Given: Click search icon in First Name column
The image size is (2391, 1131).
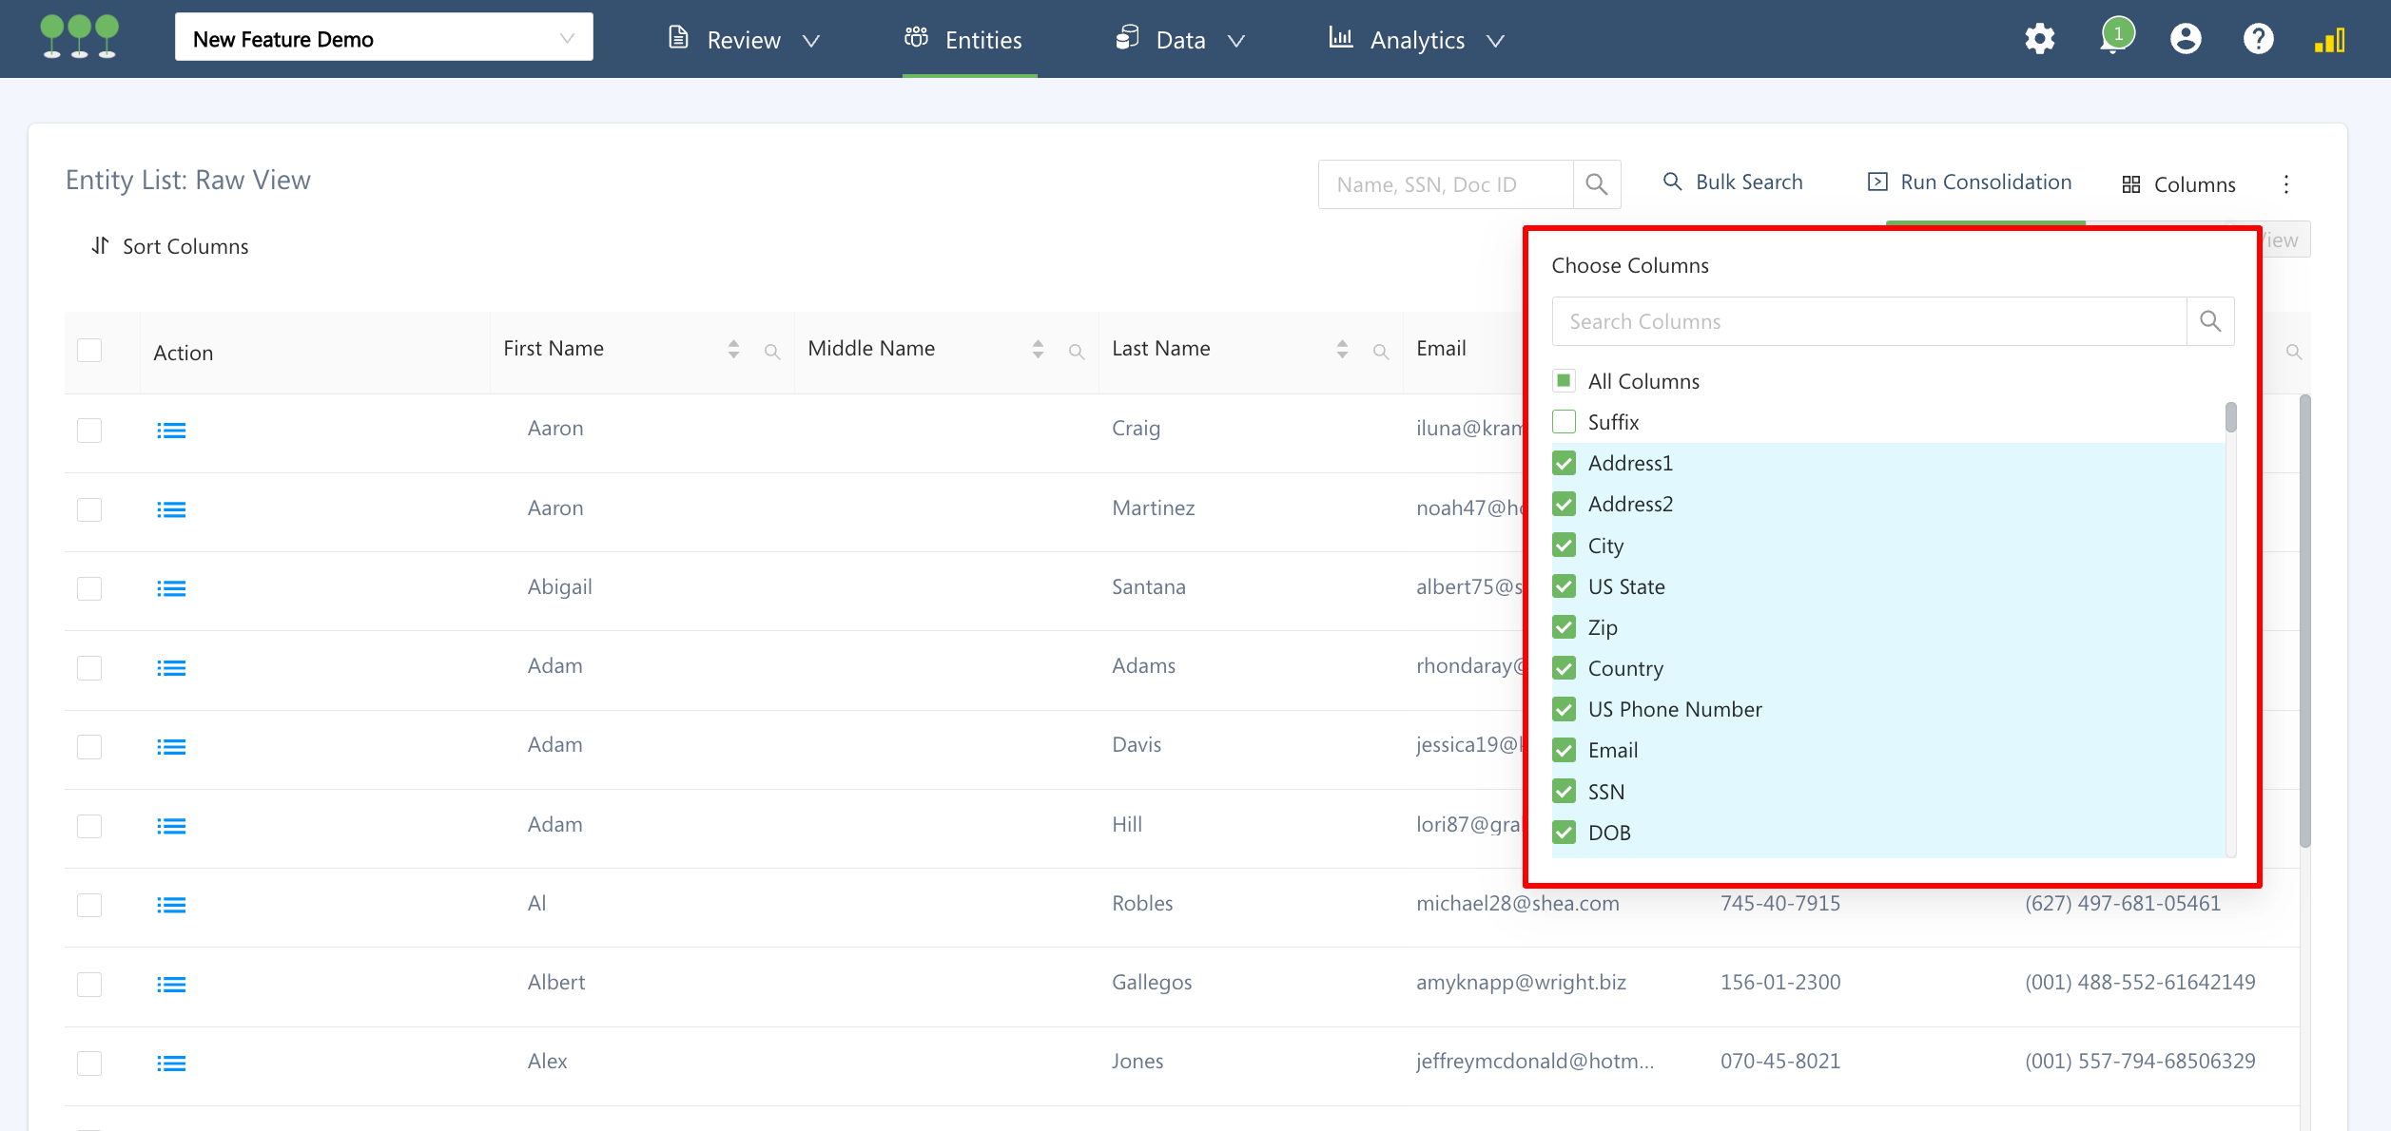Looking at the screenshot, I should (772, 353).
